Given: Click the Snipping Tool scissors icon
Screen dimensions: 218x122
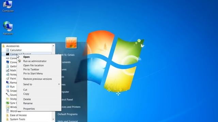Looking at the screenshot, I should click(x=7, y=91).
